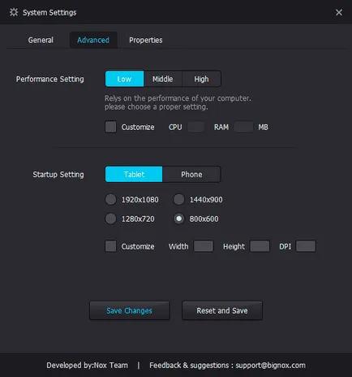Select High performance setting
352x377 pixels.
coord(201,79)
